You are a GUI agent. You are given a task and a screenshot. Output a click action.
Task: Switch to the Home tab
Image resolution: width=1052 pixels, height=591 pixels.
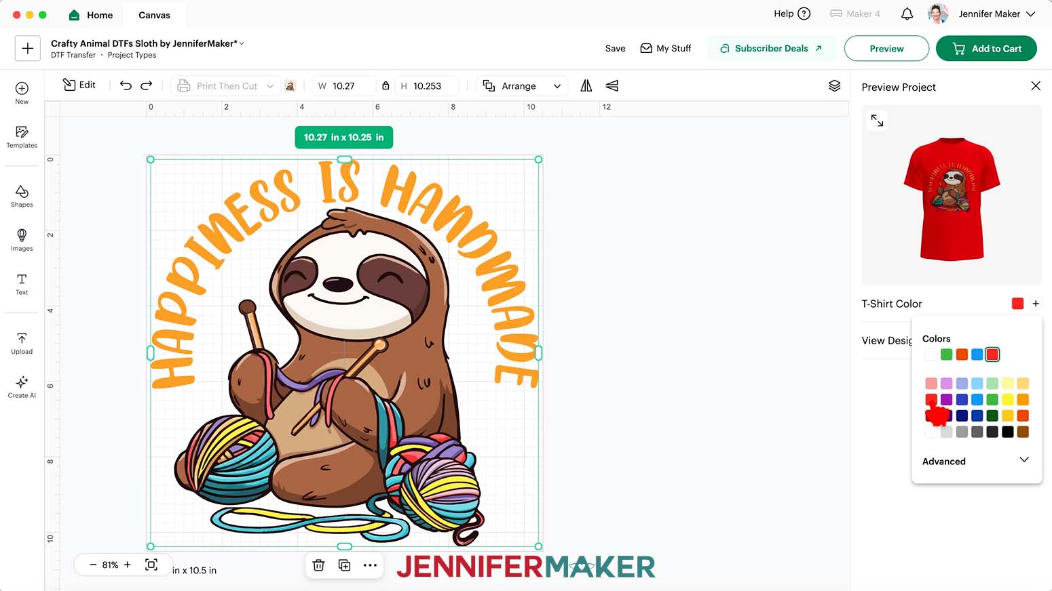click(x=91, y=15)
